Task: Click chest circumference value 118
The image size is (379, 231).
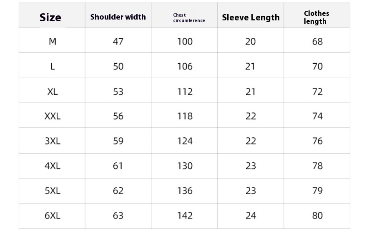Action: (185, 116)
